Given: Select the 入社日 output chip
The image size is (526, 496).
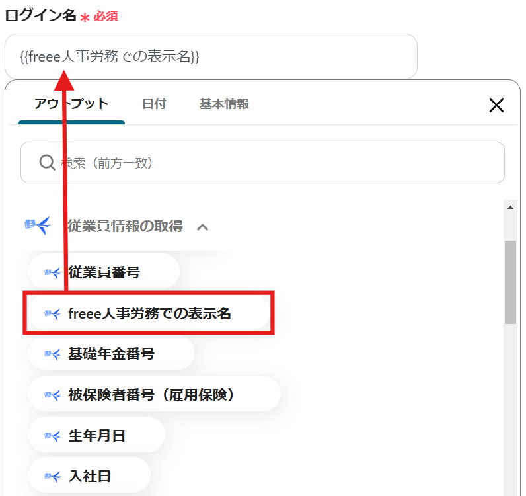Looking at the screenshot, I should pyautogui.click(x=89, y=476).
